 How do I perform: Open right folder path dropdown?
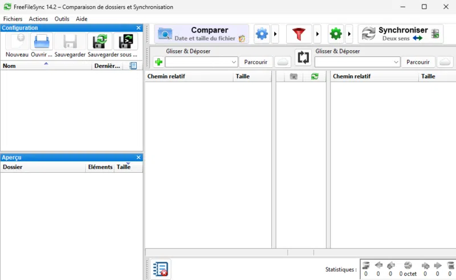pyautogui.click(x=396, y=62)
